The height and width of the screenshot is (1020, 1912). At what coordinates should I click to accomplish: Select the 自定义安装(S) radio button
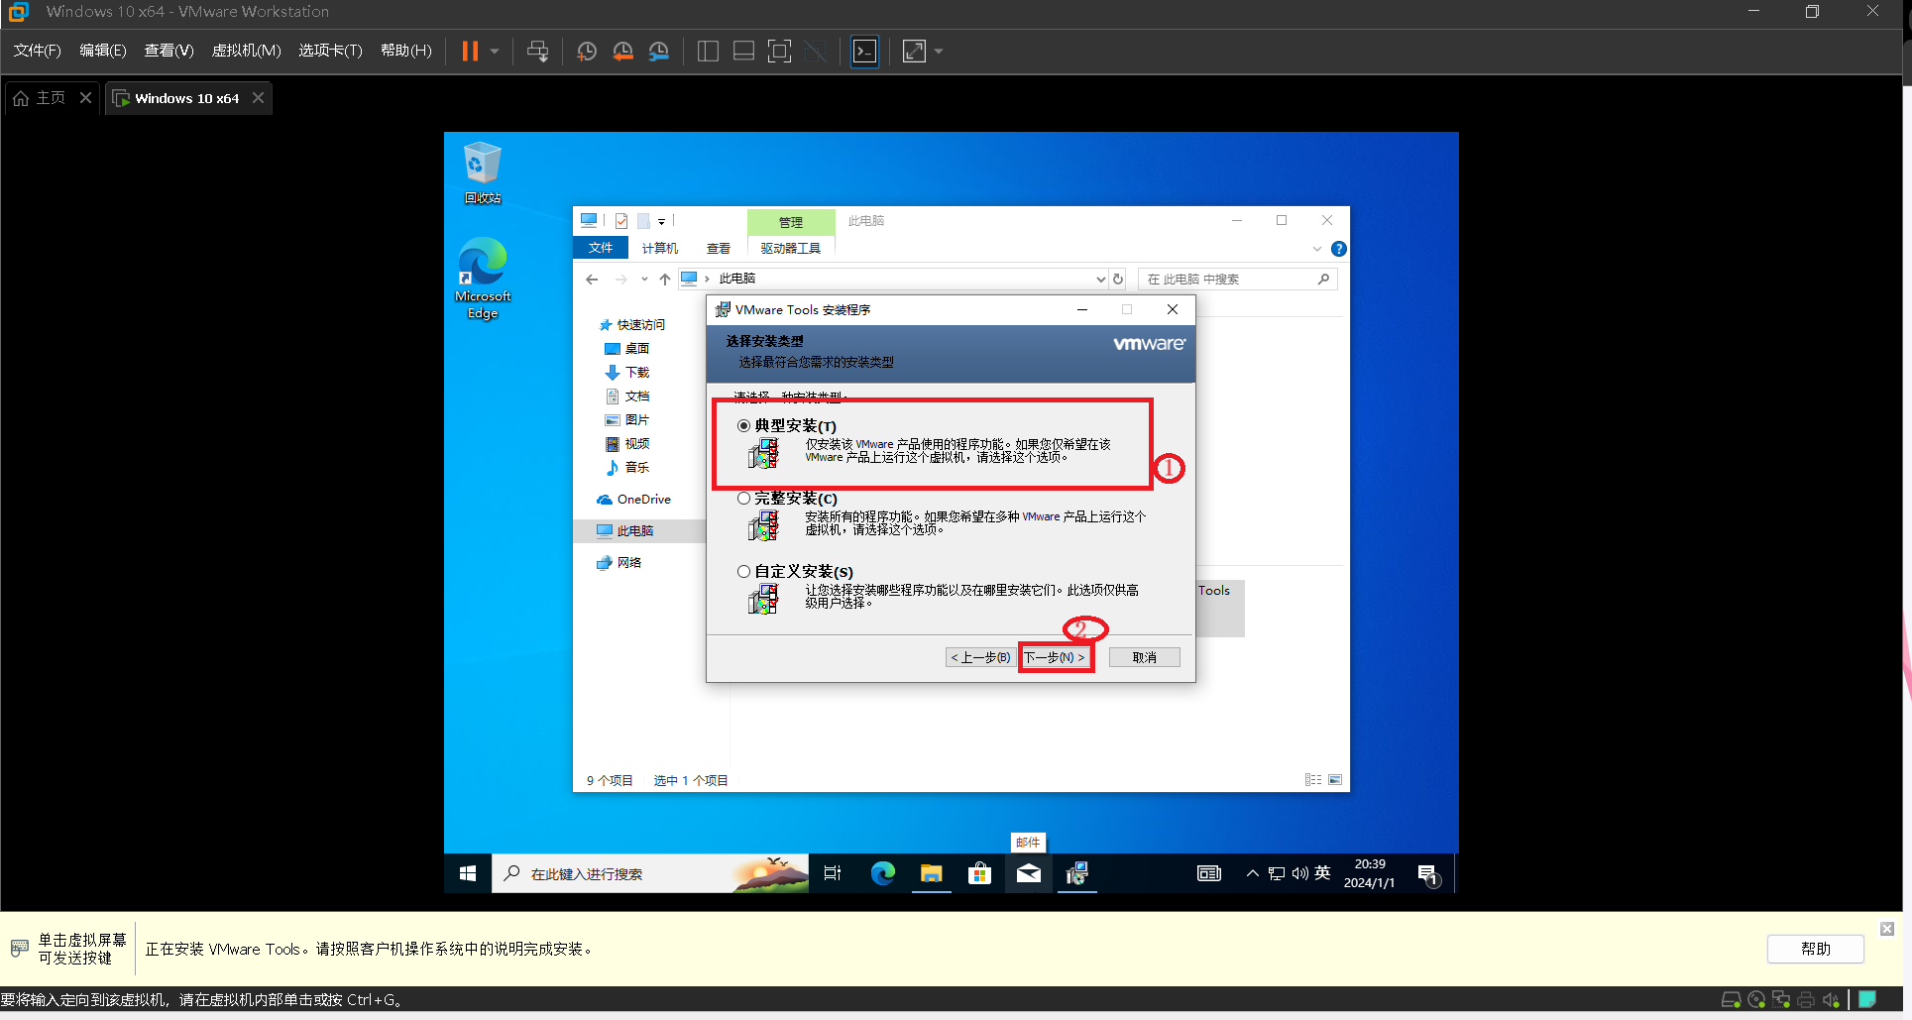coord(743,571)
